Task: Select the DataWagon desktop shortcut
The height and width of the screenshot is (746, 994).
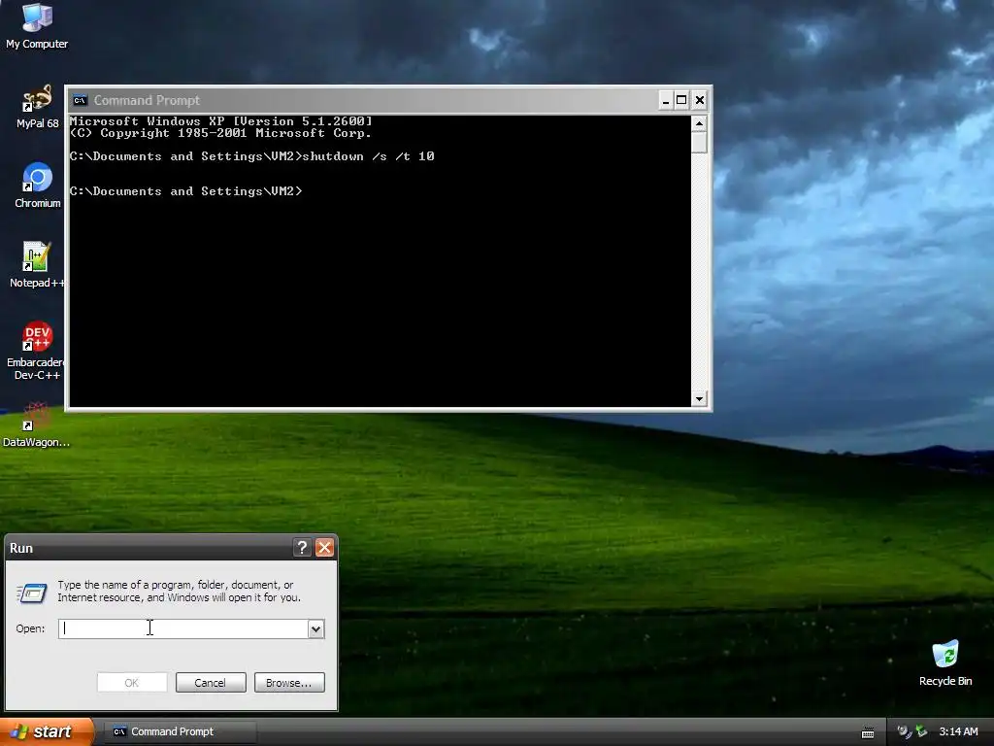Action: click(x=37, y=425)
